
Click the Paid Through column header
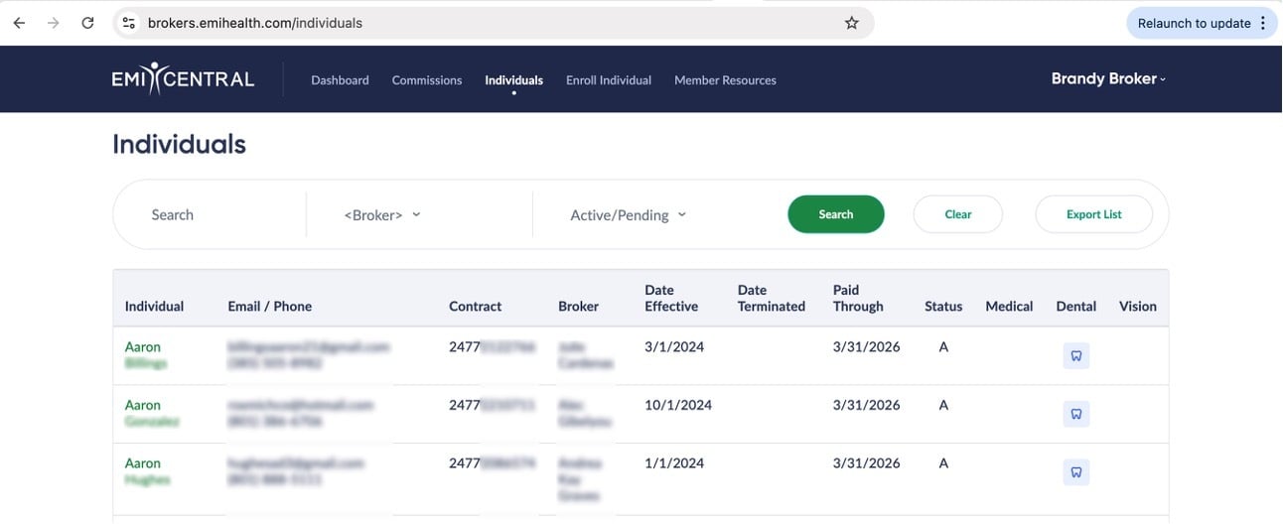pyautogui.click(x=858, y=298)
